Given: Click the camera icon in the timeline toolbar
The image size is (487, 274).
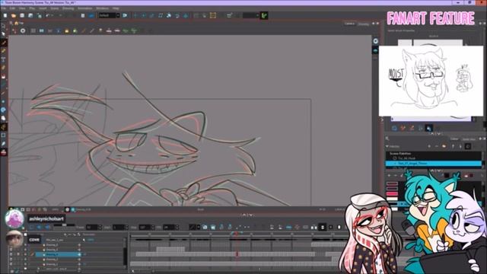Looking at the screenshot, I should [205, 228].
